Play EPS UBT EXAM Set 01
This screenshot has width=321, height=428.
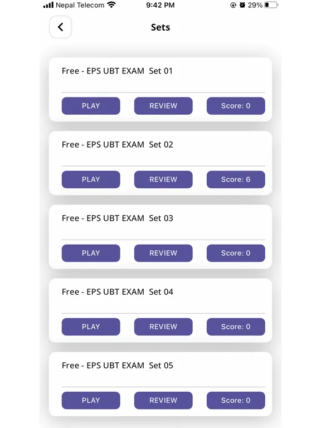point(91,106)
